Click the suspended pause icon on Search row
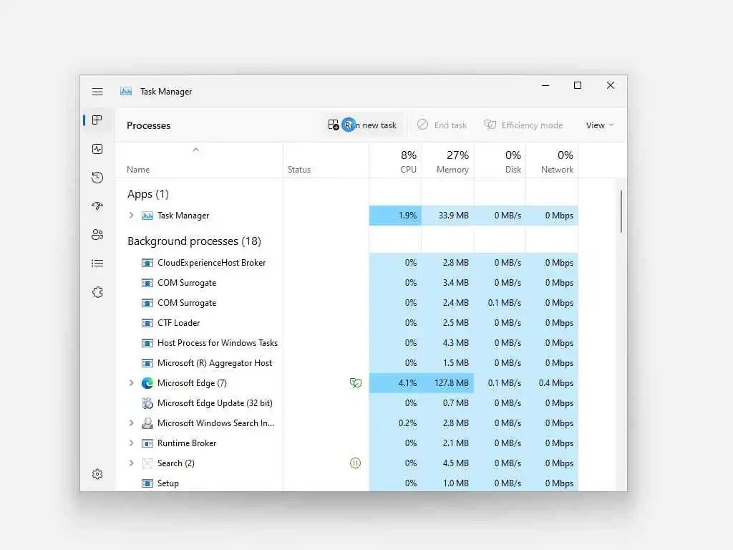The width and height of the screenshot is (733, 550). pos(355,463)
